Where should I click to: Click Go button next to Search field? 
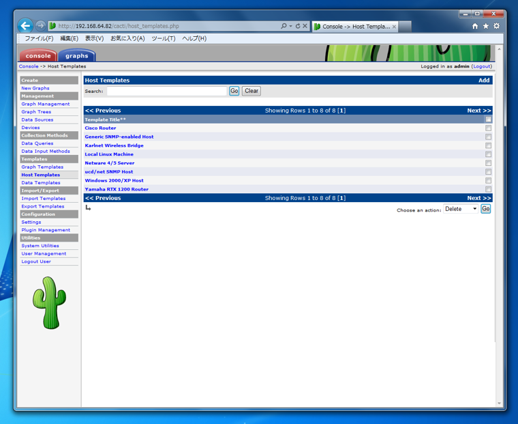234,91
